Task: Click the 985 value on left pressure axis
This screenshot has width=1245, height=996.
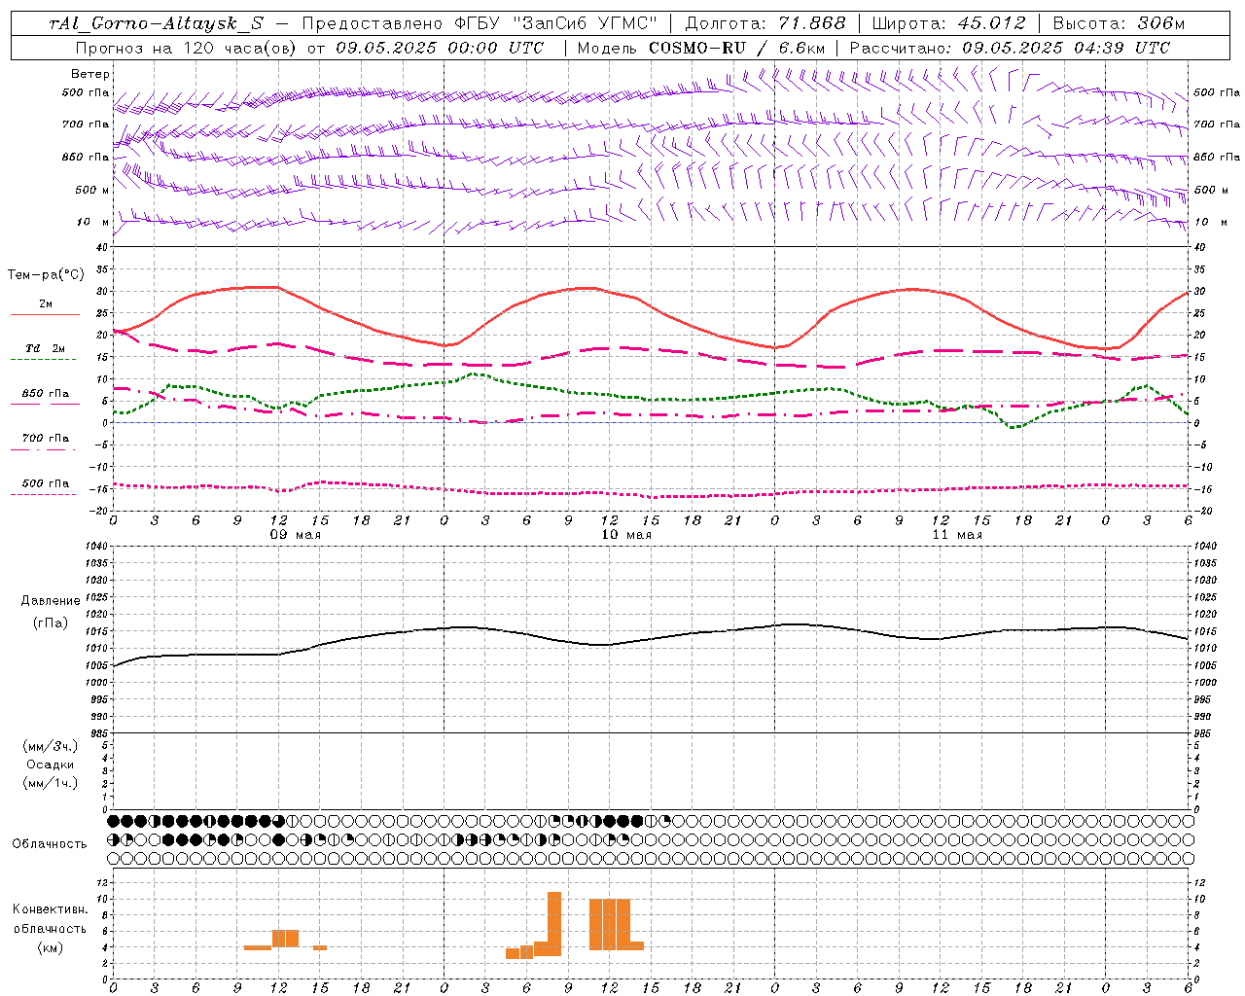Action: point(98,734)
